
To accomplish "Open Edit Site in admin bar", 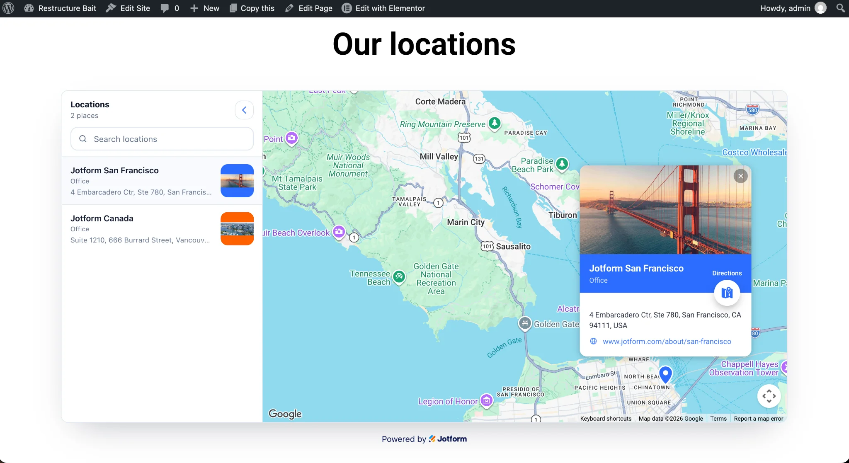I will [128, 8].
